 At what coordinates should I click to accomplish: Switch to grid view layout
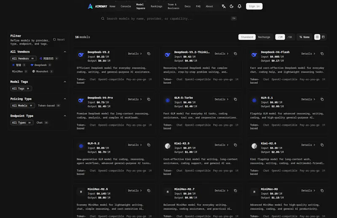317,37
